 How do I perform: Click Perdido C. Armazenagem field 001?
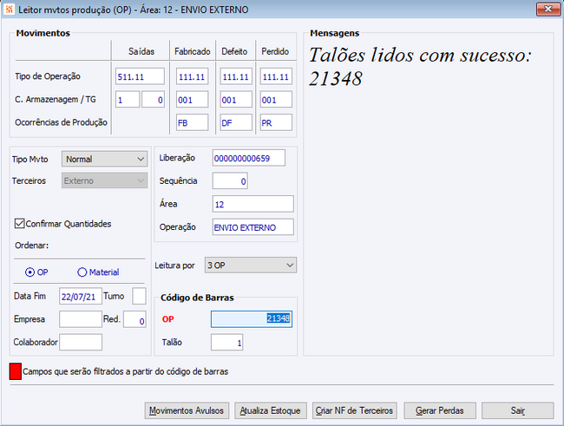(x=276, y=100)
